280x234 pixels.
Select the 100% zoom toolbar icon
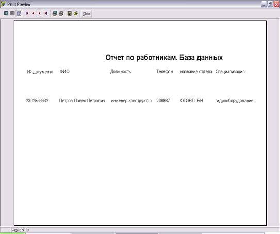coord(12,13)
